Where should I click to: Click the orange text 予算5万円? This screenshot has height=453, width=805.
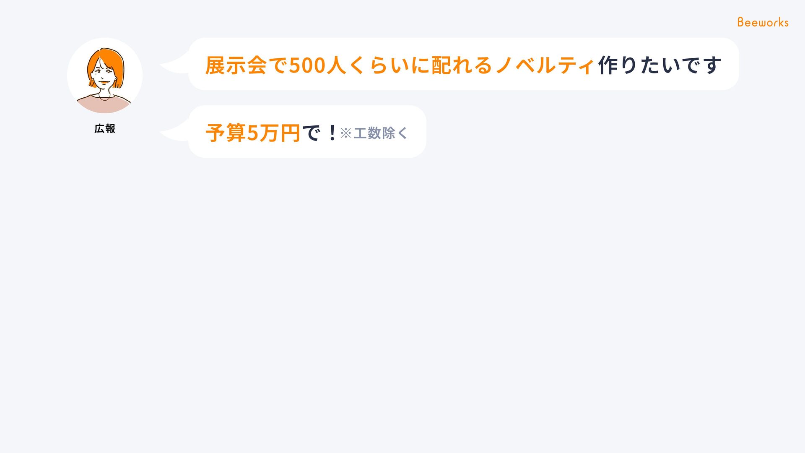[x=253, y=133]
